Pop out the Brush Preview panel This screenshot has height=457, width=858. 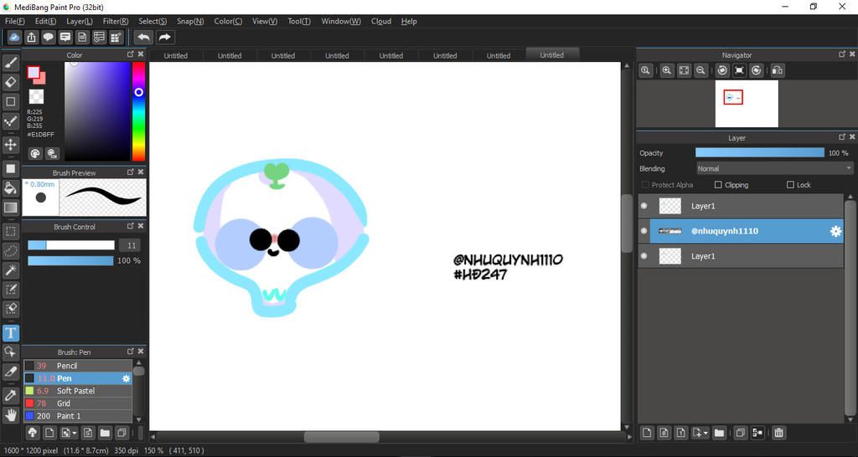coord(130,172)
